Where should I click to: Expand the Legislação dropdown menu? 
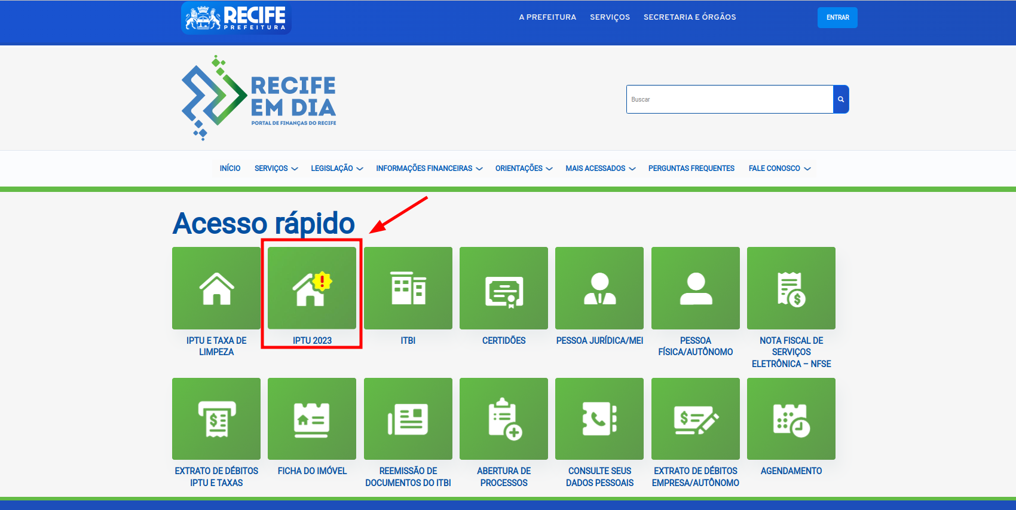pos(337,169)
